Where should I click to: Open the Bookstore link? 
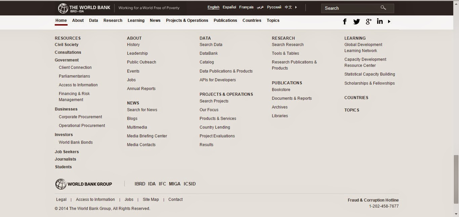[281, 90]
